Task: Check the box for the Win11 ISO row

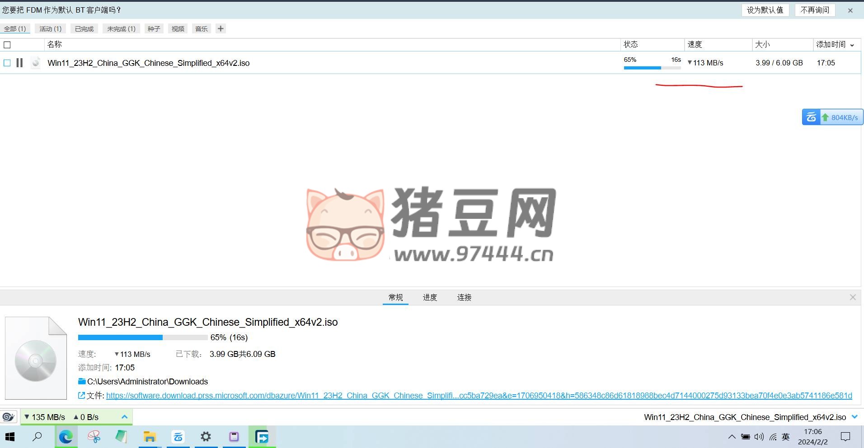Action: coord(7,63)
